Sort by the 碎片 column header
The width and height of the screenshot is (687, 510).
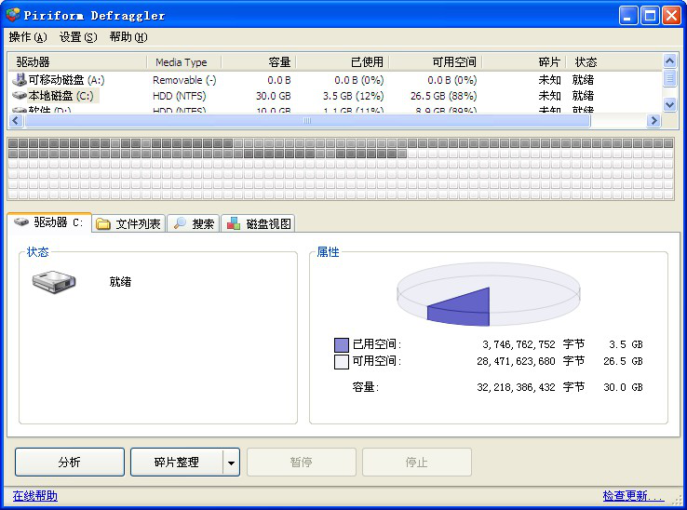[x=524, y=62]
